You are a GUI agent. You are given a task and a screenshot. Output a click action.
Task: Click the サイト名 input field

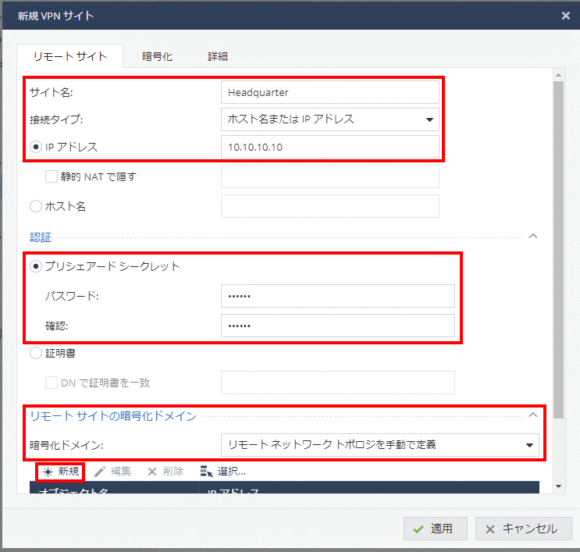tap(329, 92)
